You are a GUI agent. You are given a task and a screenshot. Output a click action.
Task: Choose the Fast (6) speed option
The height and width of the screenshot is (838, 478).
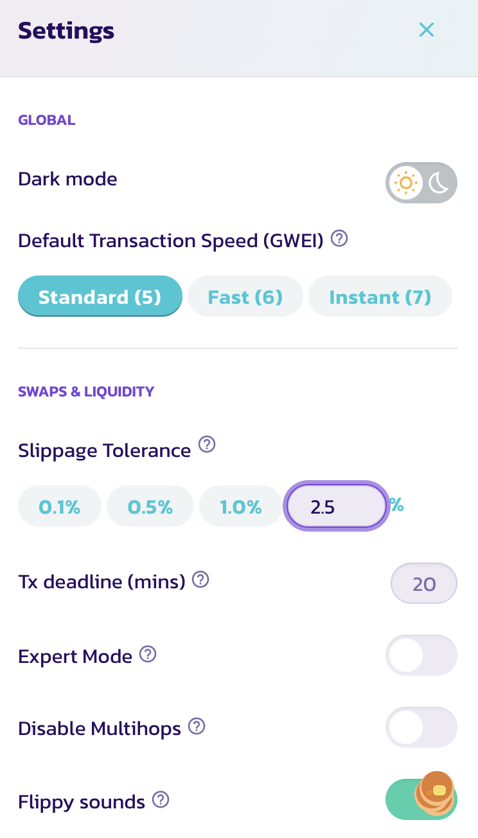[x=245, y=297]
